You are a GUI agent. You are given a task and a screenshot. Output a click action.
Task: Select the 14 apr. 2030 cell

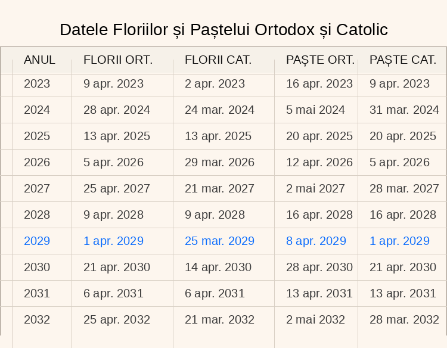coord(218,268)
